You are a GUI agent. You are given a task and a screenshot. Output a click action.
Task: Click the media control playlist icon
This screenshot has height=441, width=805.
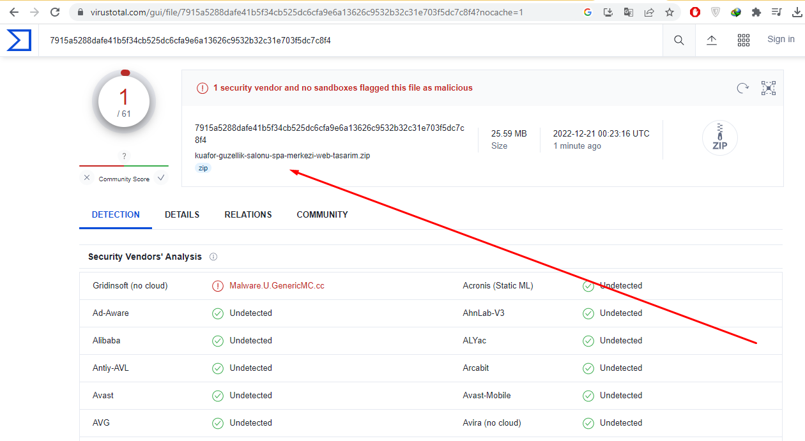777,12
